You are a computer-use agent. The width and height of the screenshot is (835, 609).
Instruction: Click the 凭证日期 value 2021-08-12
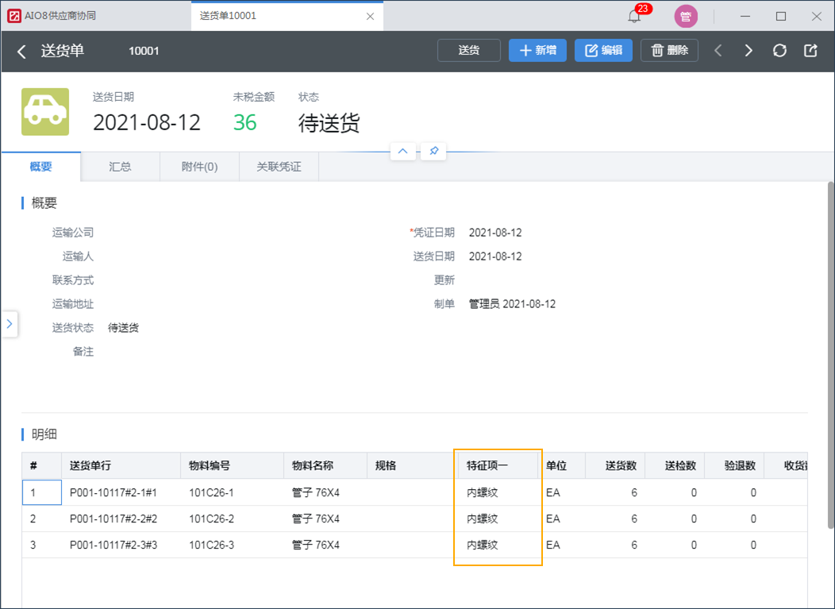(495, 233)
